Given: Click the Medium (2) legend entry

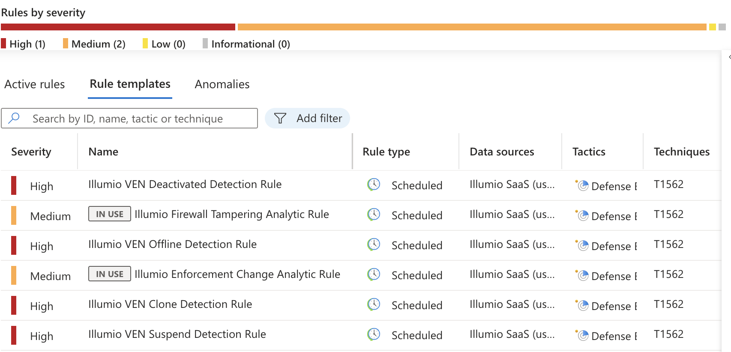Looking at the screenshot, I should [94, 44].
